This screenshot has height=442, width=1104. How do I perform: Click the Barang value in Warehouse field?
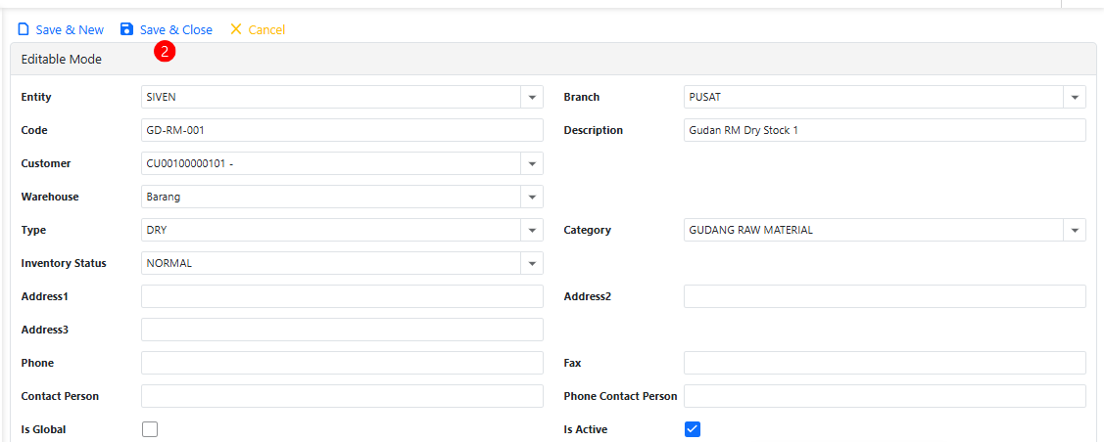click(x=164, y=197)
